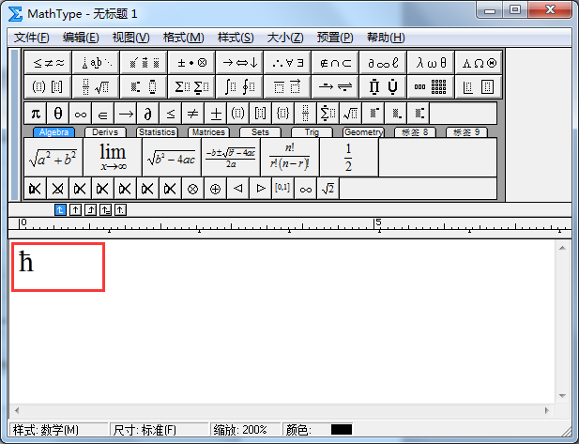Open the 样式(S) menu
This screenshot has height=444, width=579.
point(236,38)
